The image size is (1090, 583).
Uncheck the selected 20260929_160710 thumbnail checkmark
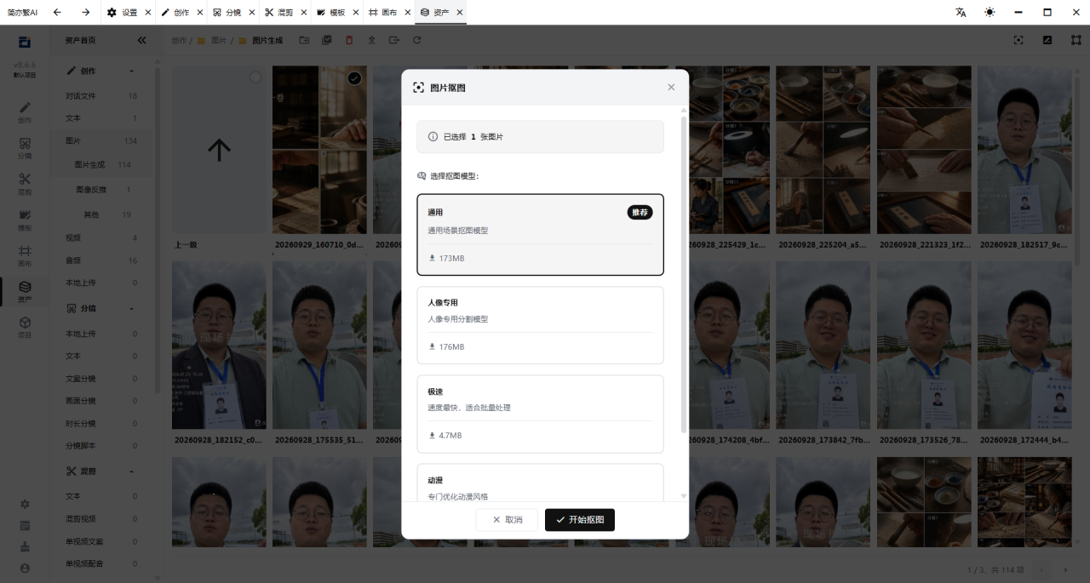pos(354,78)
